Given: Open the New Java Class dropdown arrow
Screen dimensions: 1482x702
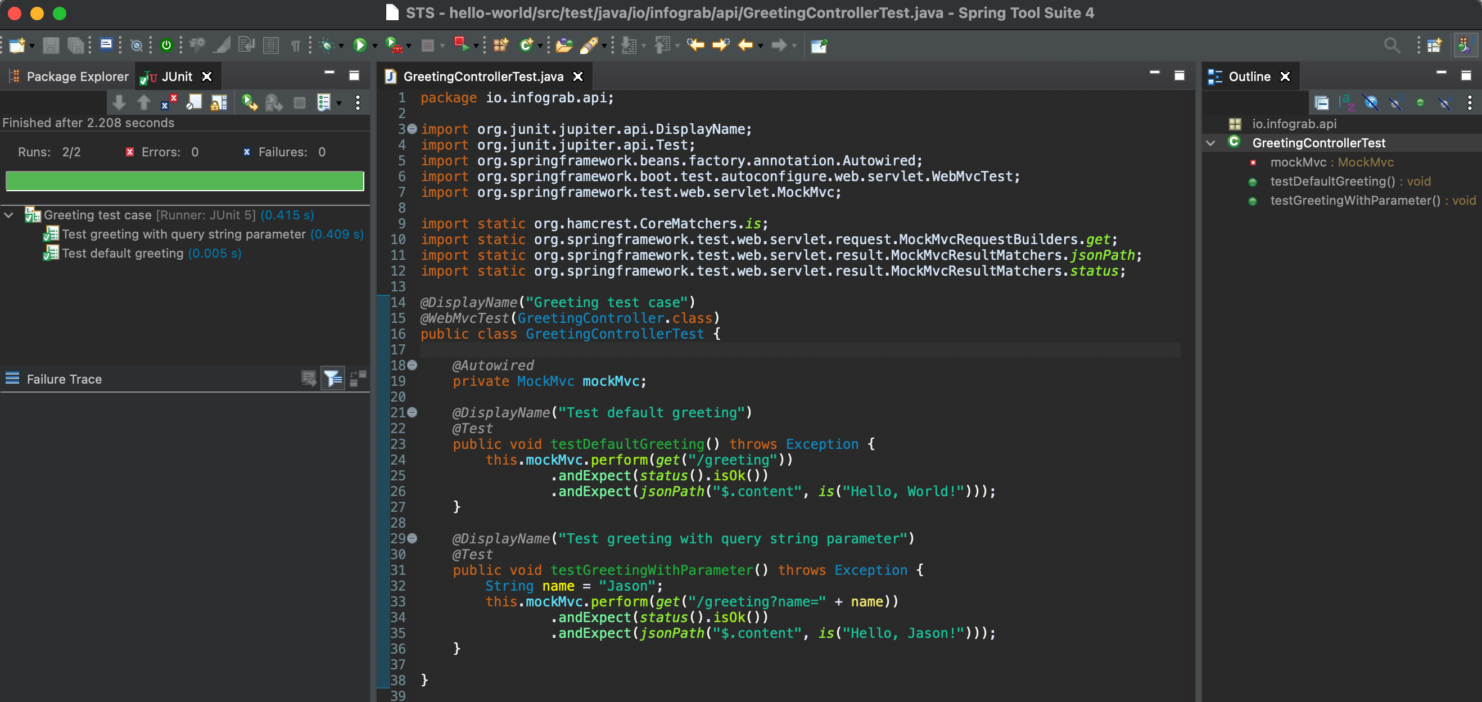Looking at the screenshot, I should tap(540, 46).
